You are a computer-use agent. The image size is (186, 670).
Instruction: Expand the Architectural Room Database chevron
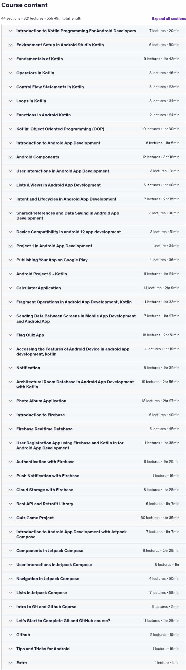pos(11,382)
